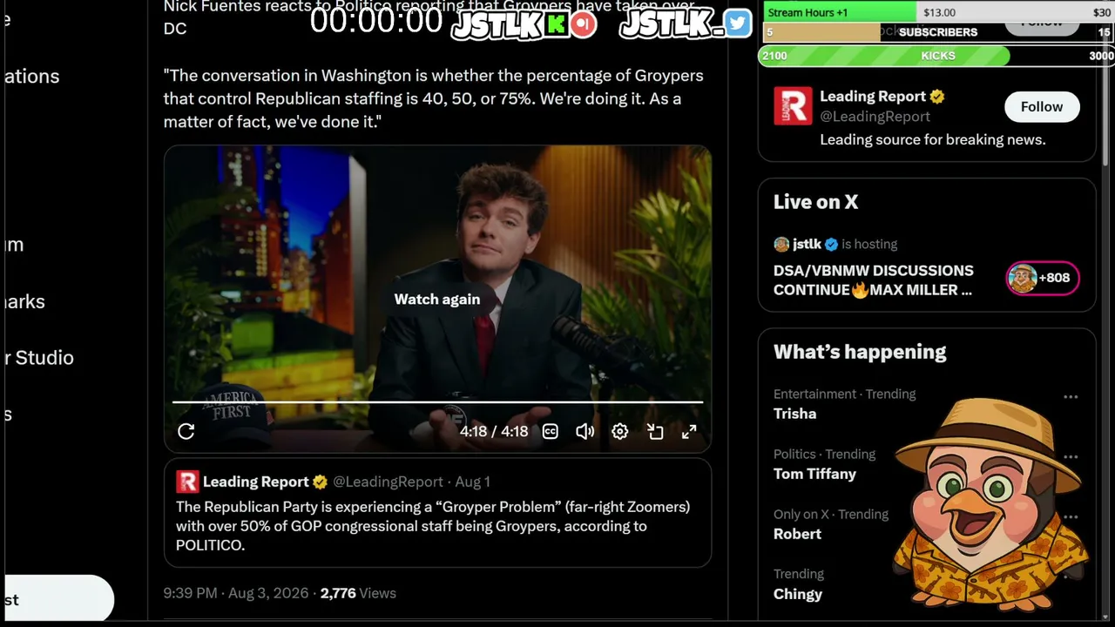Image resolution: width=1115 pixels, height=627 pixels.
Task: Click the "Live on X" heading
Action: point(815,202)
